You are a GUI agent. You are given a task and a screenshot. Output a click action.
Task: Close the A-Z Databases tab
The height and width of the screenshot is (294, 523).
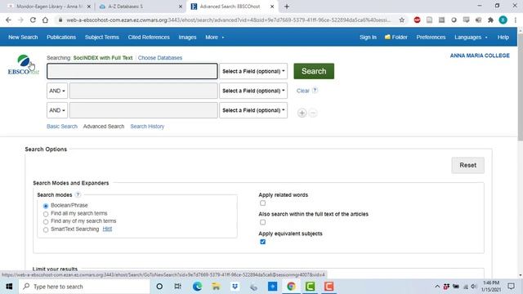tap(181, 7)
